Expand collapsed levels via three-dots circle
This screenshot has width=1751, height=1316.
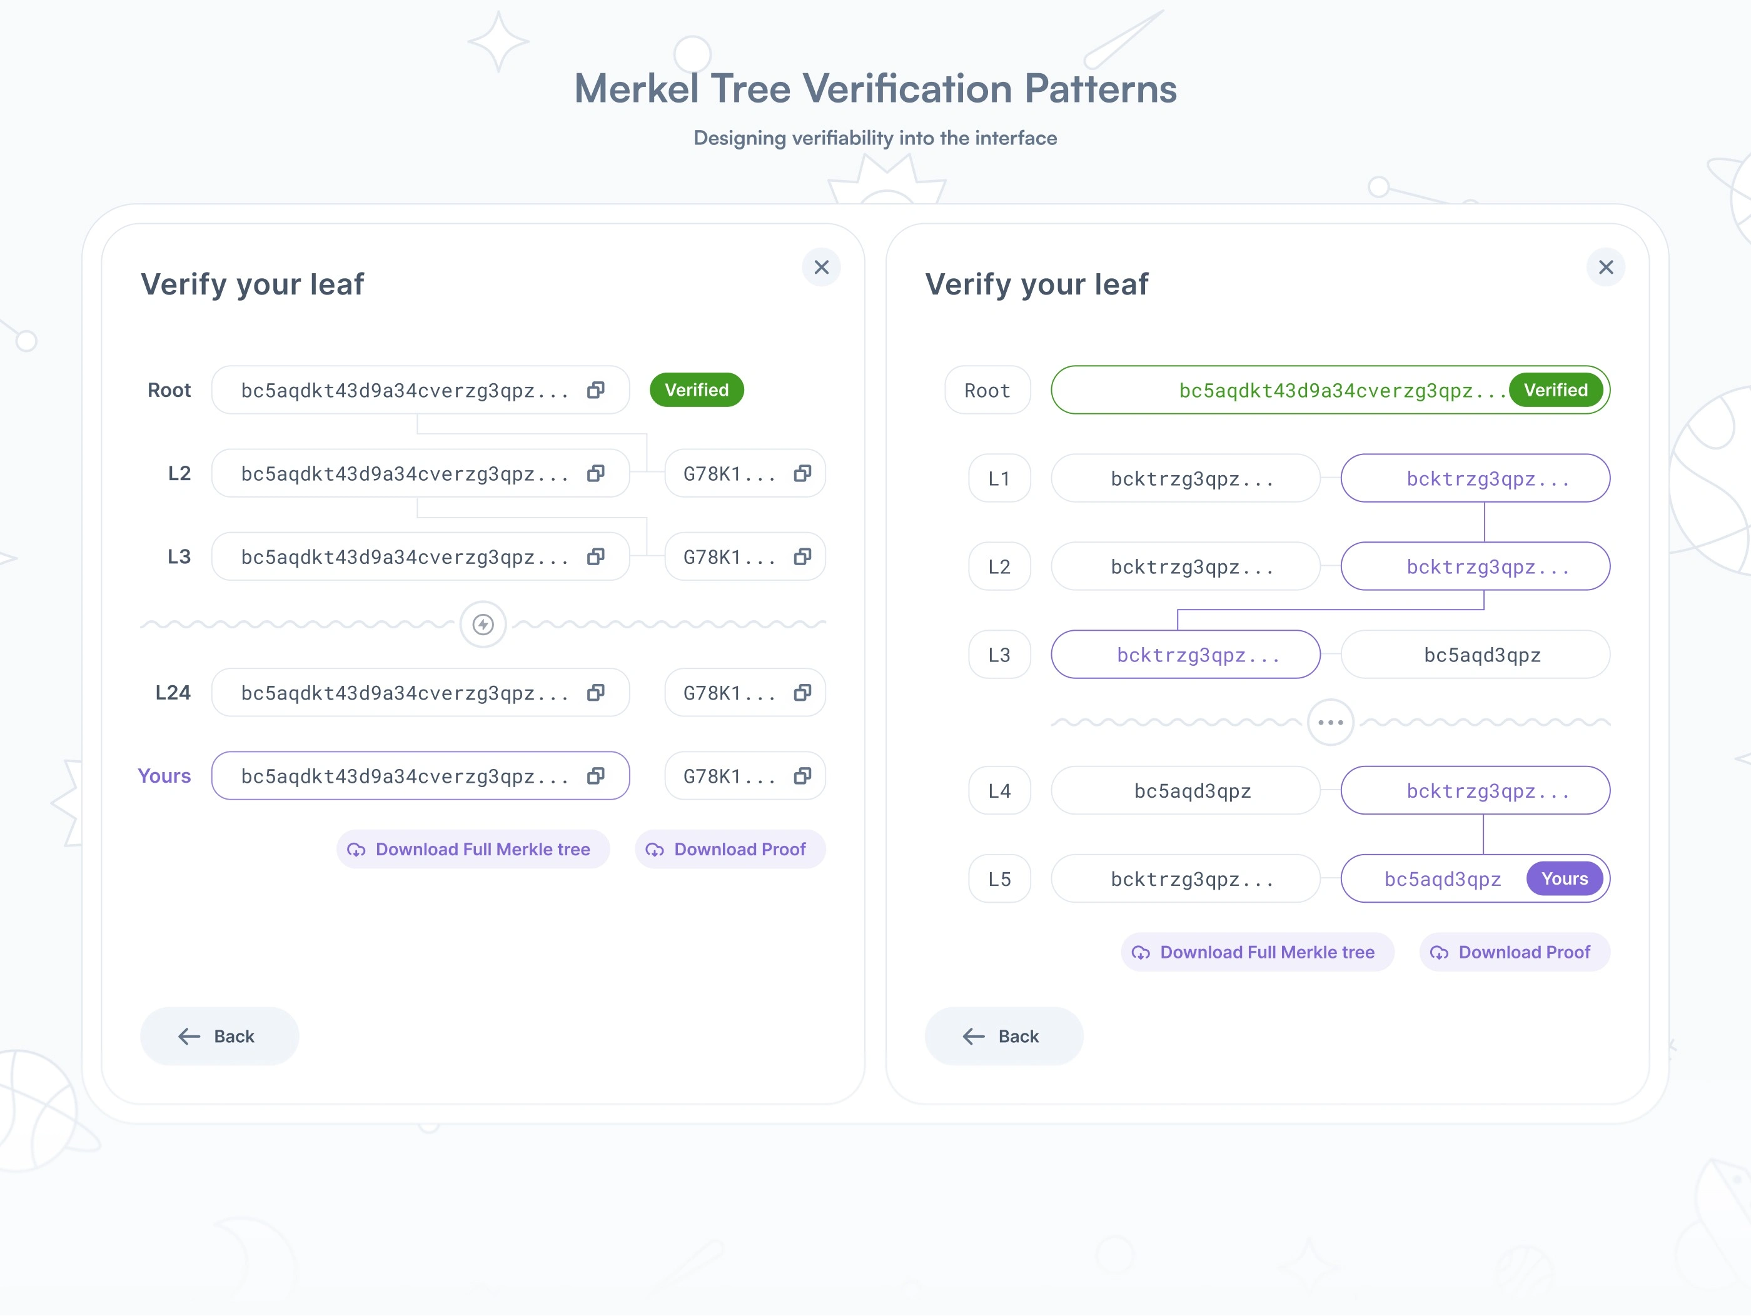click(1331, 721)
